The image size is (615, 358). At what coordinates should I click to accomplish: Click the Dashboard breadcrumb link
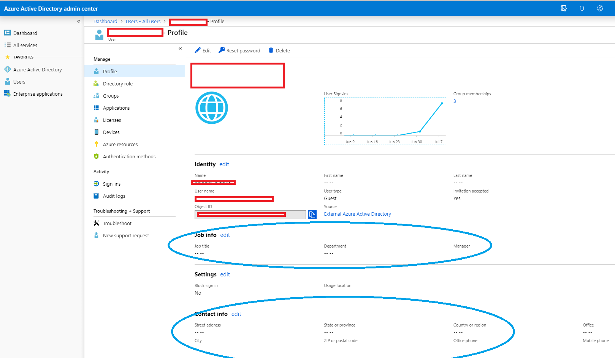click(105, 21)
